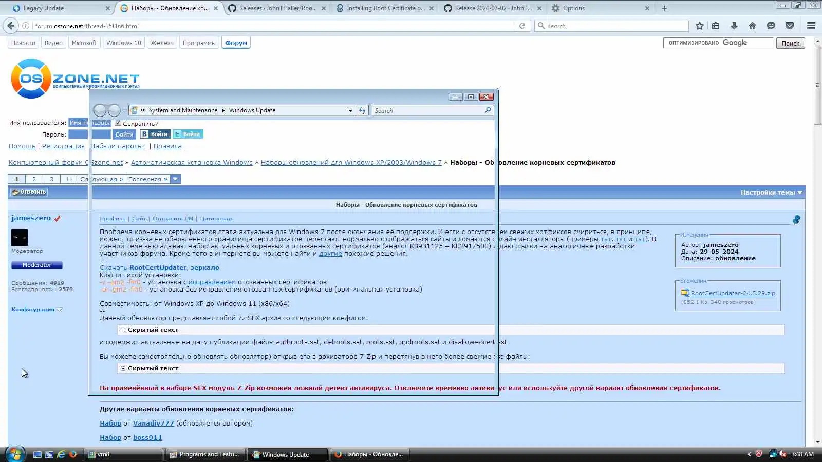Image resolution: width=822 pixels, height=462 pixels.
Task: Go back using the browser back arrow
Action: [x=11, y=26]
